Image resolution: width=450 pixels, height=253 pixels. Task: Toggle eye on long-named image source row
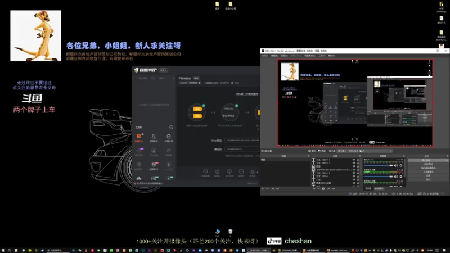pos(354,170)
